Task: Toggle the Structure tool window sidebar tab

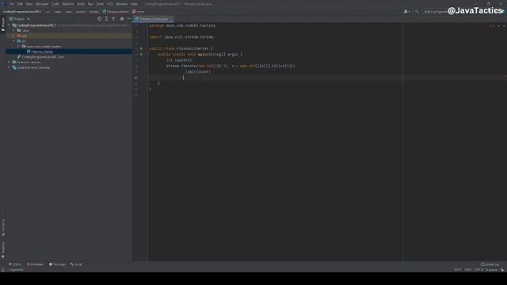Action: pos(3,227)
